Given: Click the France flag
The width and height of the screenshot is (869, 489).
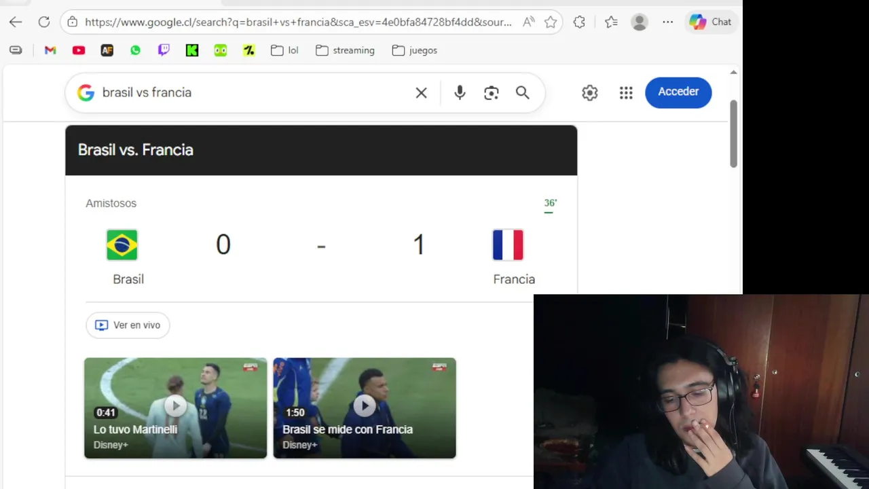Looking at the screenshot, I should coord(508,245).
